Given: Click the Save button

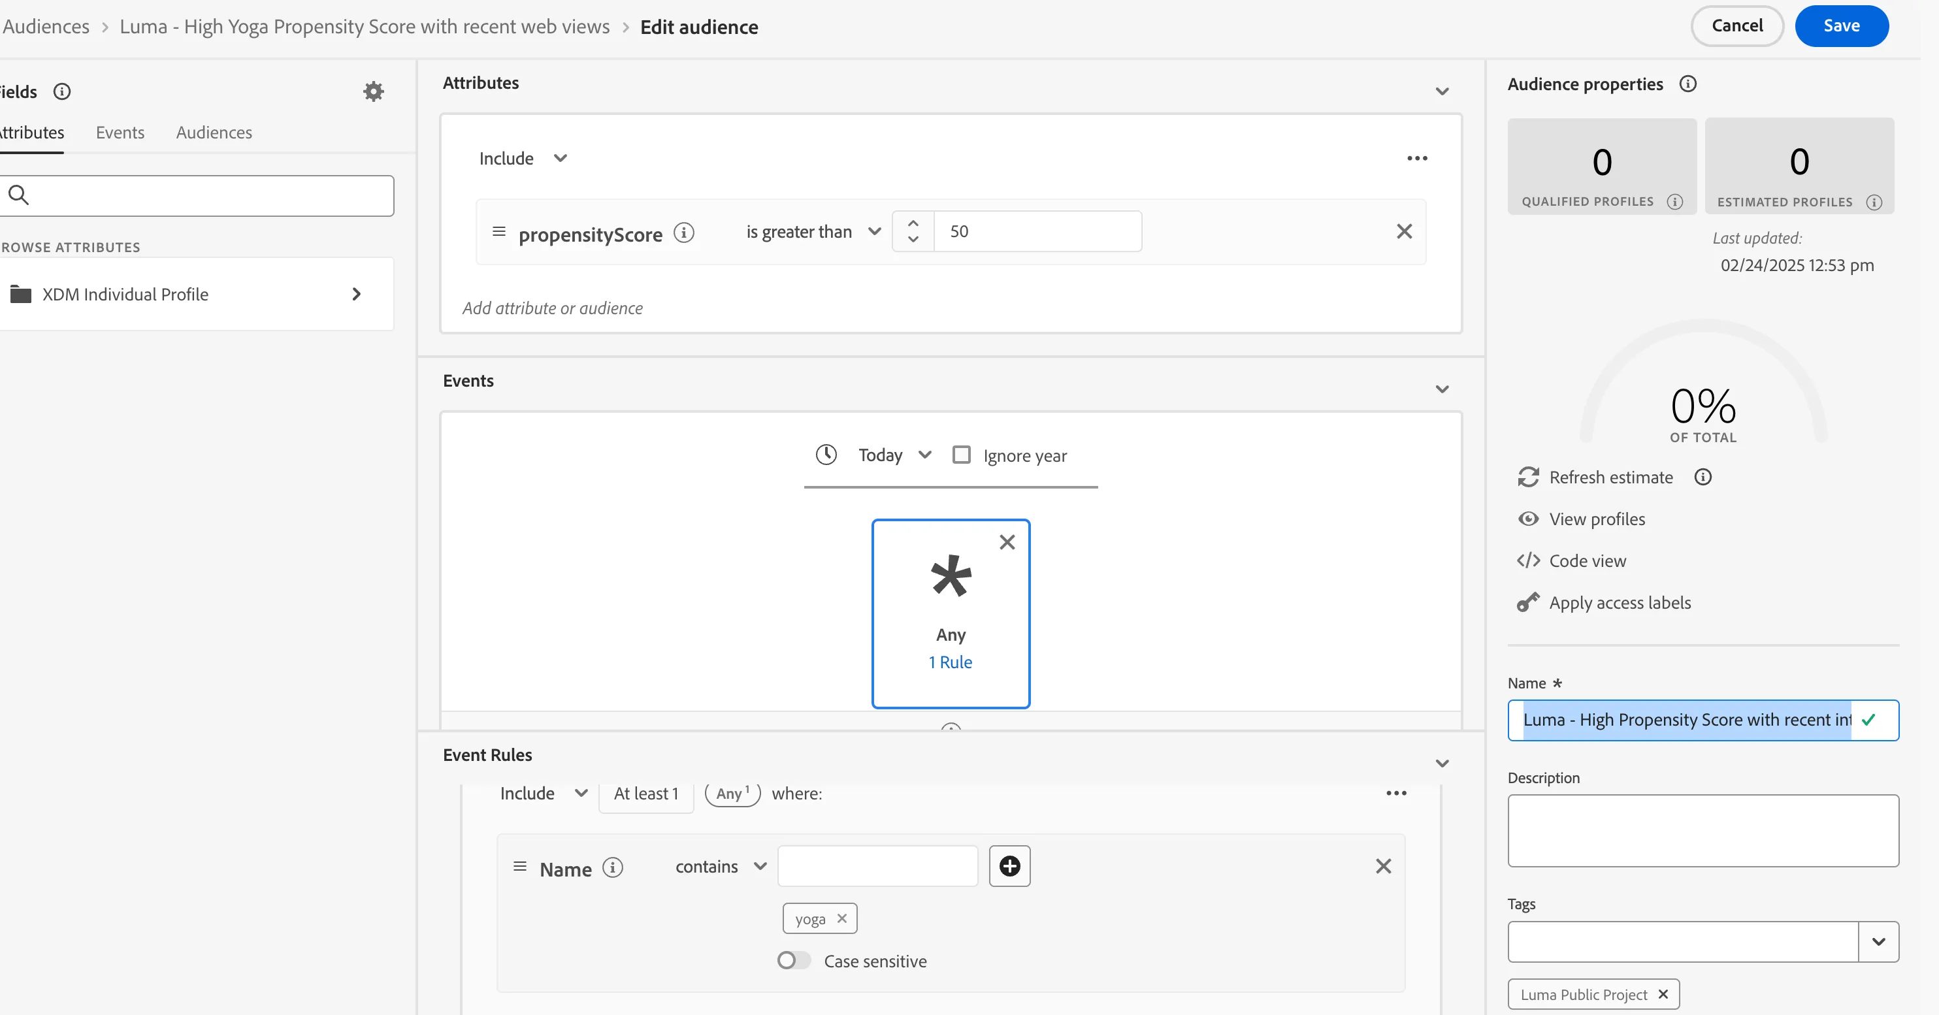Looking at the screenshot, I should [1841, 26].
